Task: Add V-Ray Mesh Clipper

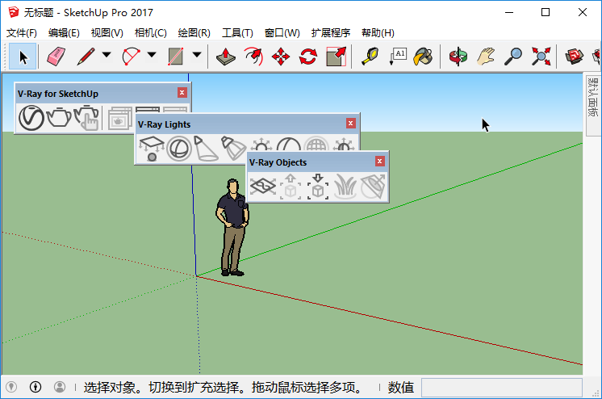Action: (x=373, y=187)
